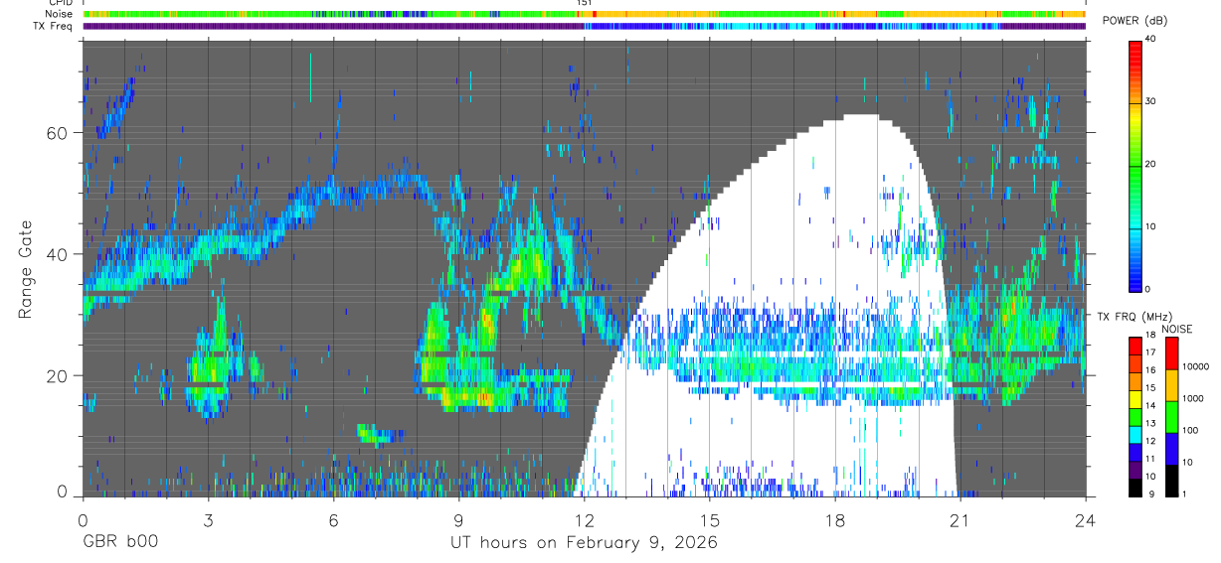The image size is (1221, 563).
Task: Click the TX FRQ (MHz) legend title
Action: tap(1134, 317)
